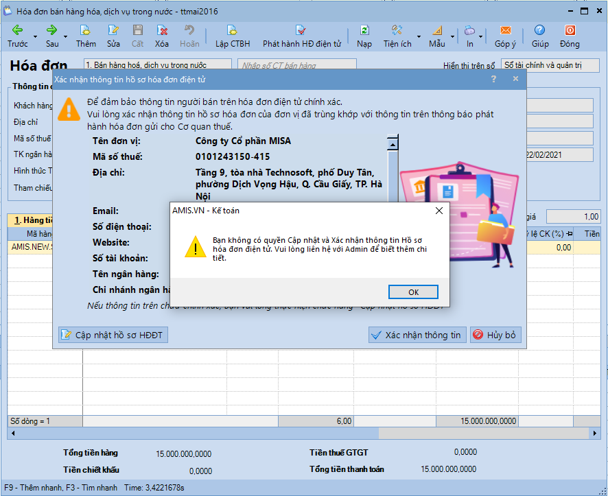Click the dialog's question mark help button

point(493,79)
